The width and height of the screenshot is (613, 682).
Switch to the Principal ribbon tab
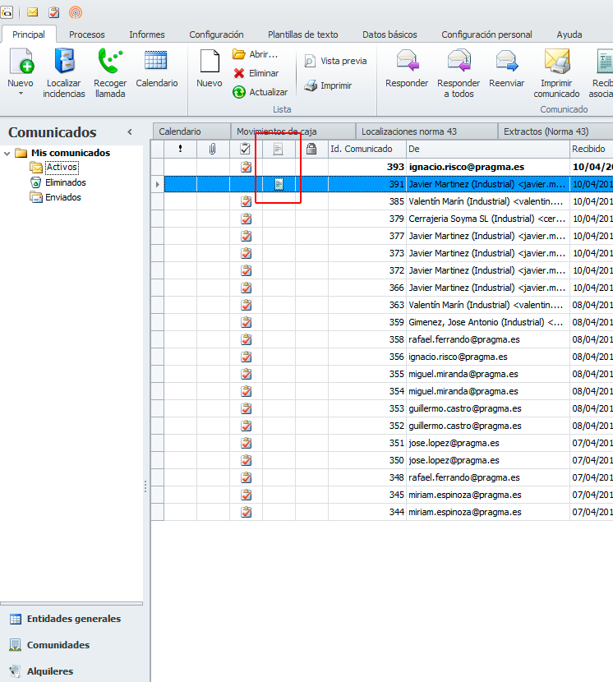(x=29, y=35)
